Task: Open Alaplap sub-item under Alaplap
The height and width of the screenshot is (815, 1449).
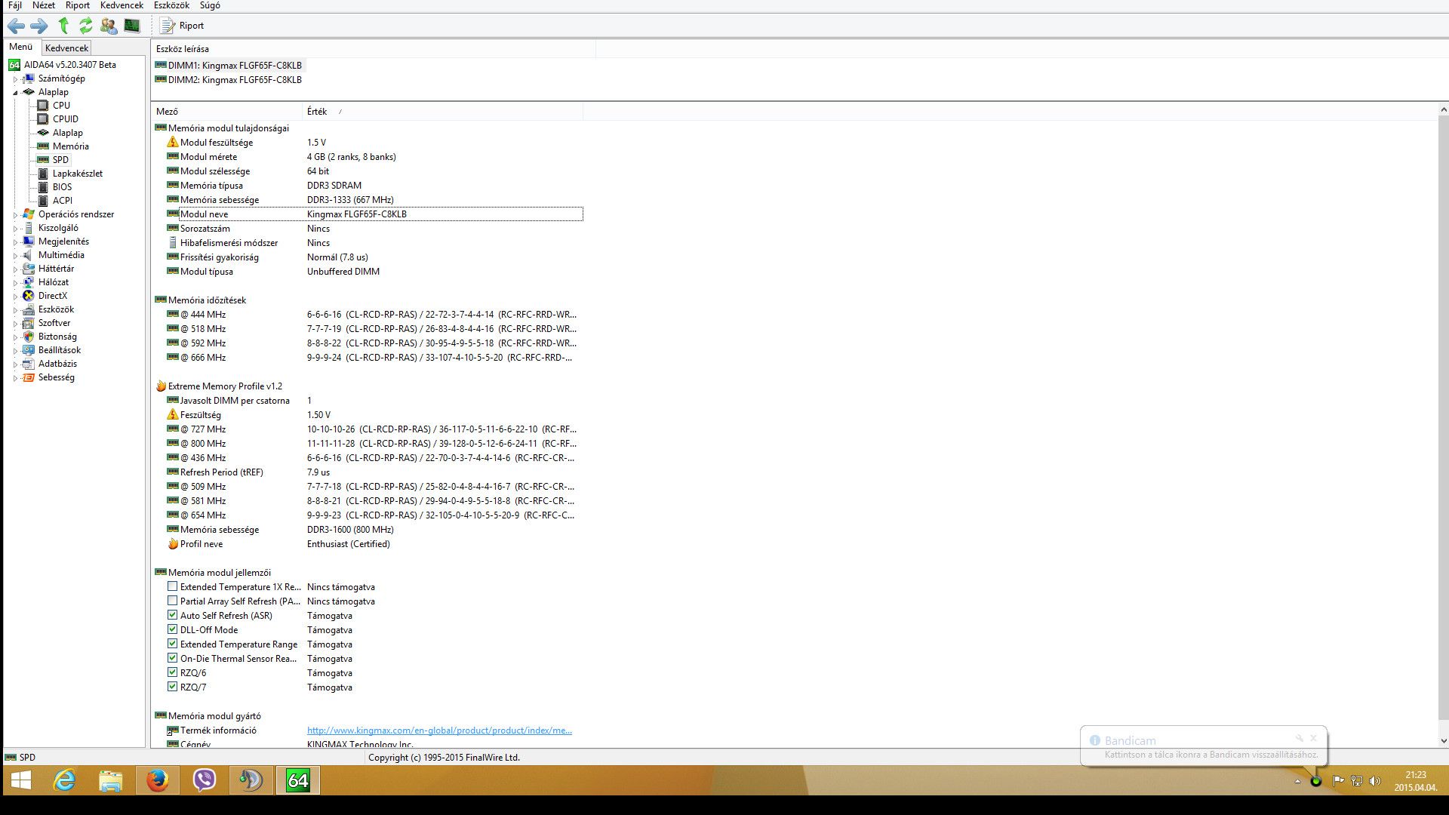Action: (x=67, y=133)
